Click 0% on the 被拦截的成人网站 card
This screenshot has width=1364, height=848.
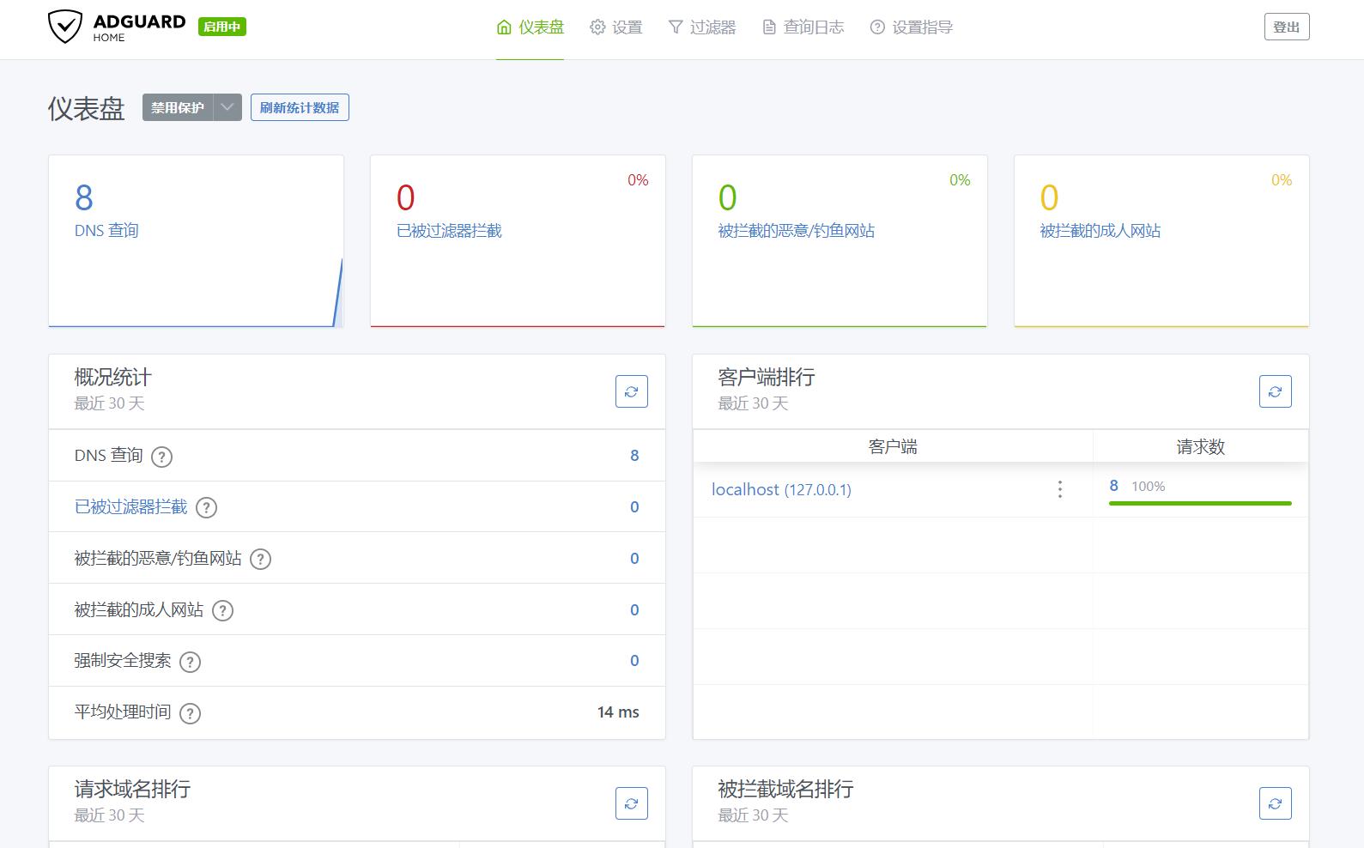click(1282, 180)
